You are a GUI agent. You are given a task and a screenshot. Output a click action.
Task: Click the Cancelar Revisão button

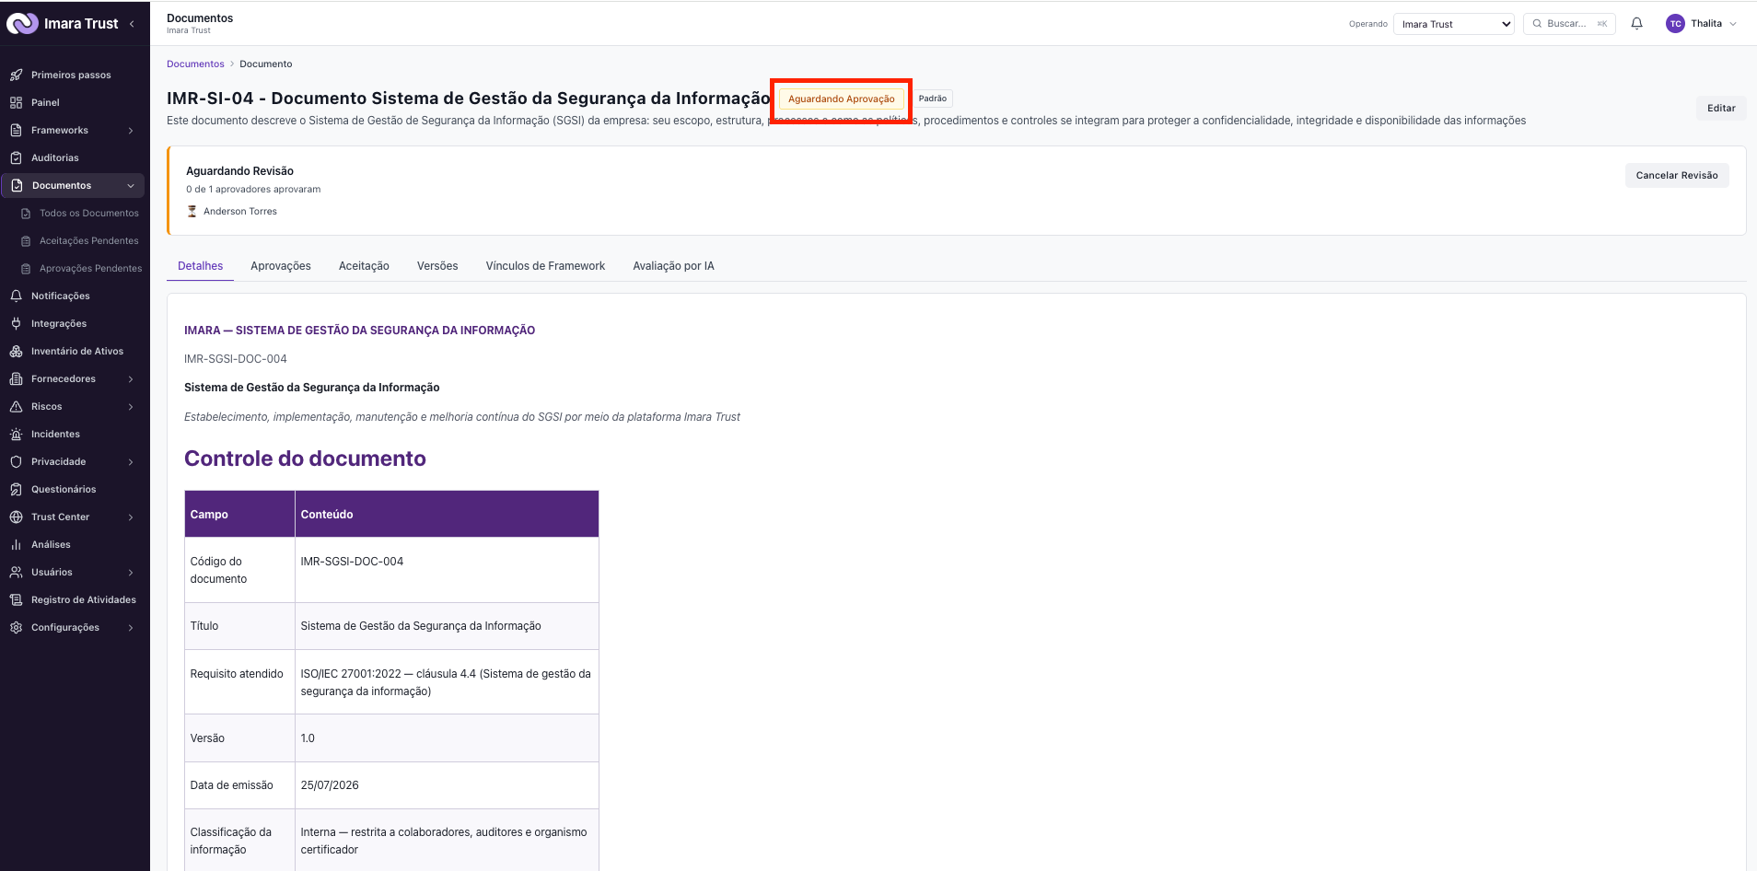[1677, 175]
